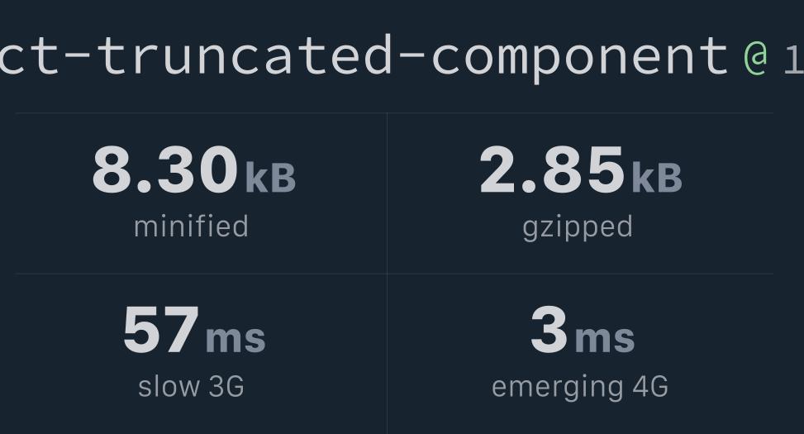This screenshot has height=434, width=804.
Task: Click the vertical divider between slow 3G and emerging 4G
Action: [388, 354]
